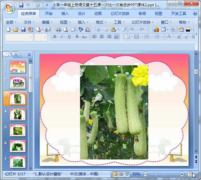The image size is (201, 180).
Task: Select the loofah picture on the slide
Action: (x=114, y=112)
